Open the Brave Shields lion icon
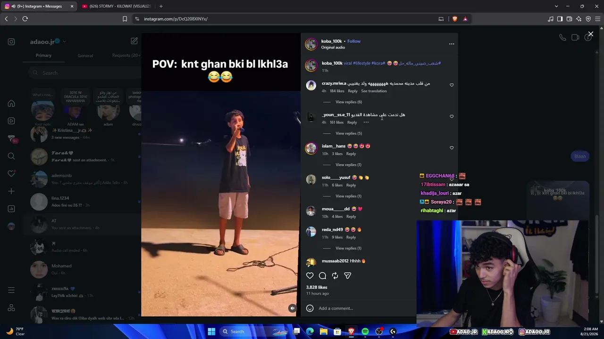Screen dimensions: 604x339 point(455,19)
